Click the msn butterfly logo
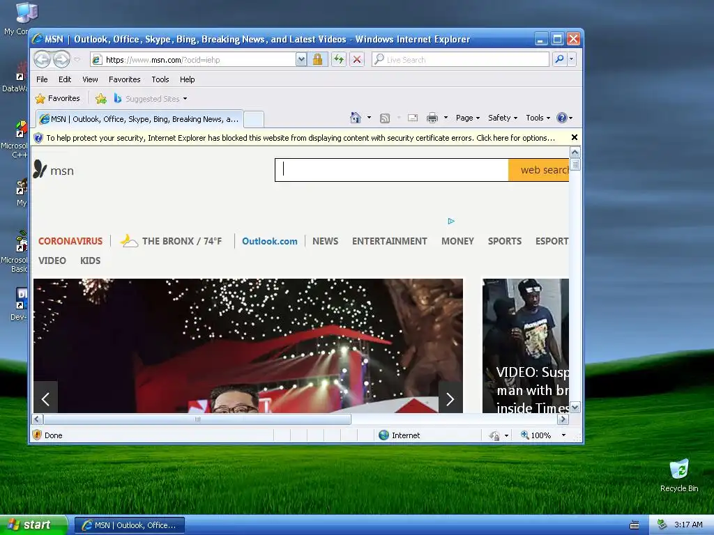This screenshot has width=714, height=535. pyautogui.click(x=53, y=170)
